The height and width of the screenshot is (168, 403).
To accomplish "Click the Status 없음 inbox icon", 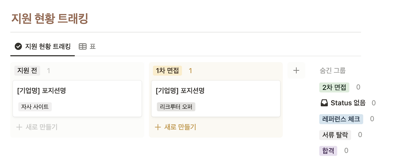I will (x=324, y=103).
